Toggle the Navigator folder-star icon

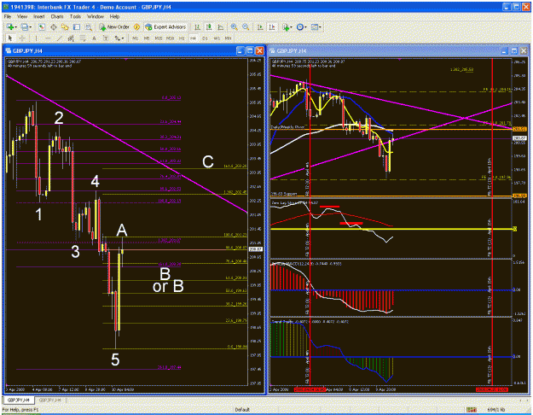[x=65, y=26]
